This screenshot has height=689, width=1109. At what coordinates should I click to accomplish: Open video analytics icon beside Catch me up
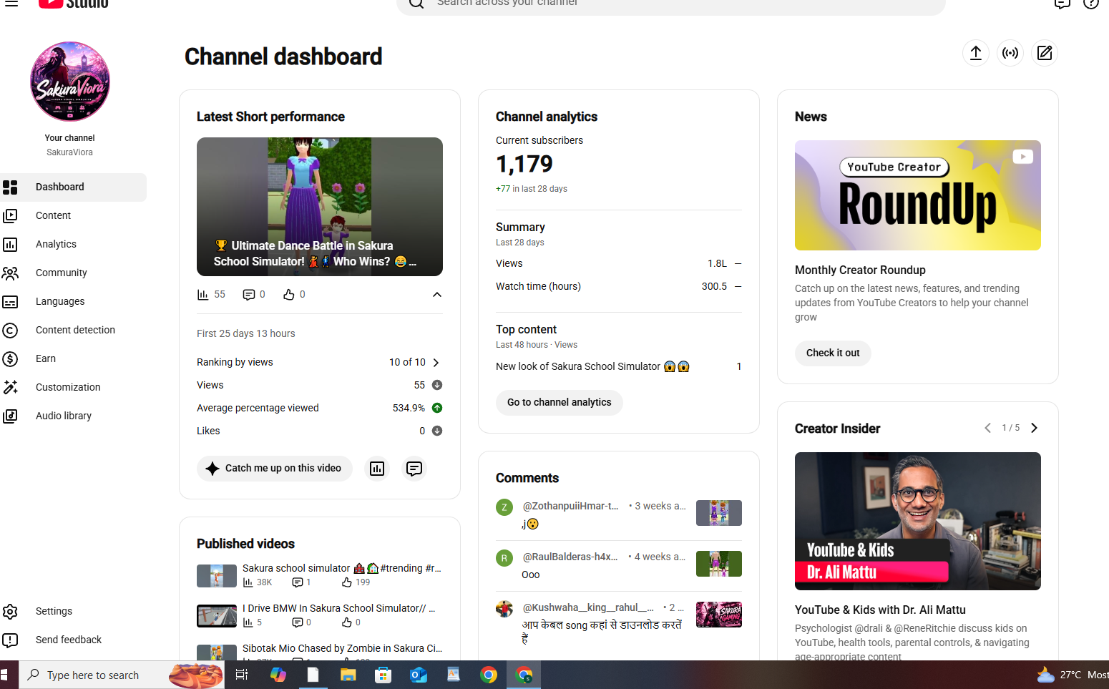[377, 469]
